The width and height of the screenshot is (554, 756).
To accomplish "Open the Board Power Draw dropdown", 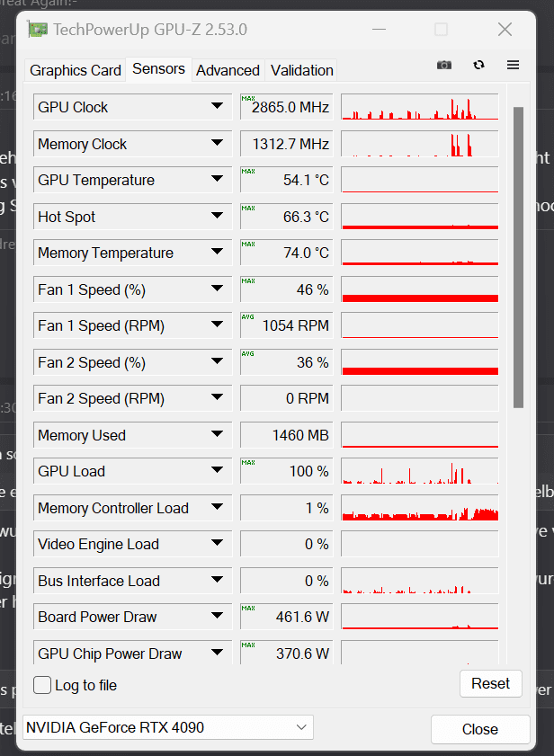I will click(x=217, y=616).
